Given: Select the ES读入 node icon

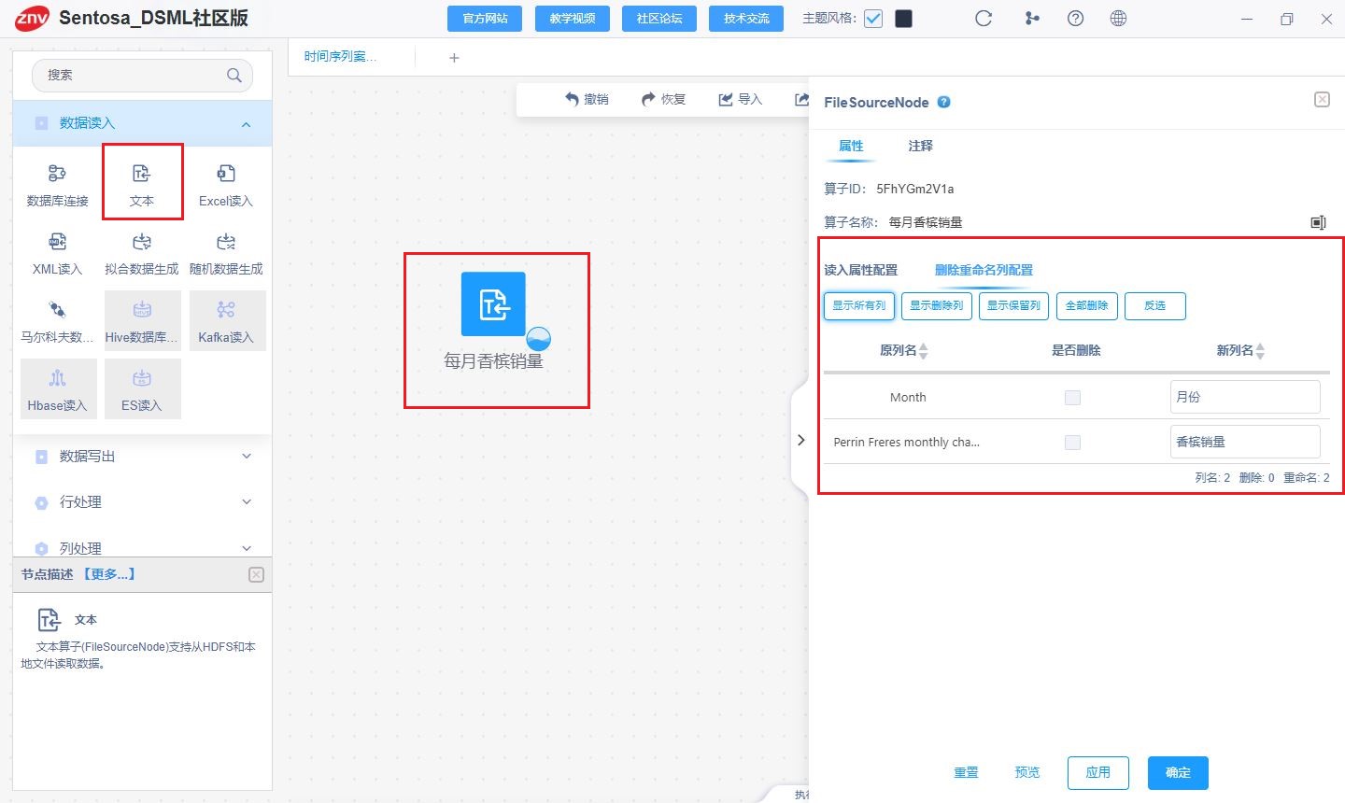Looking at the screenshot, I should tap(142, 378).
